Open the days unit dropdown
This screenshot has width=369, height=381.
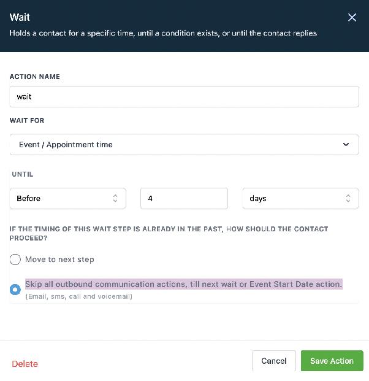tap(300, 198)
